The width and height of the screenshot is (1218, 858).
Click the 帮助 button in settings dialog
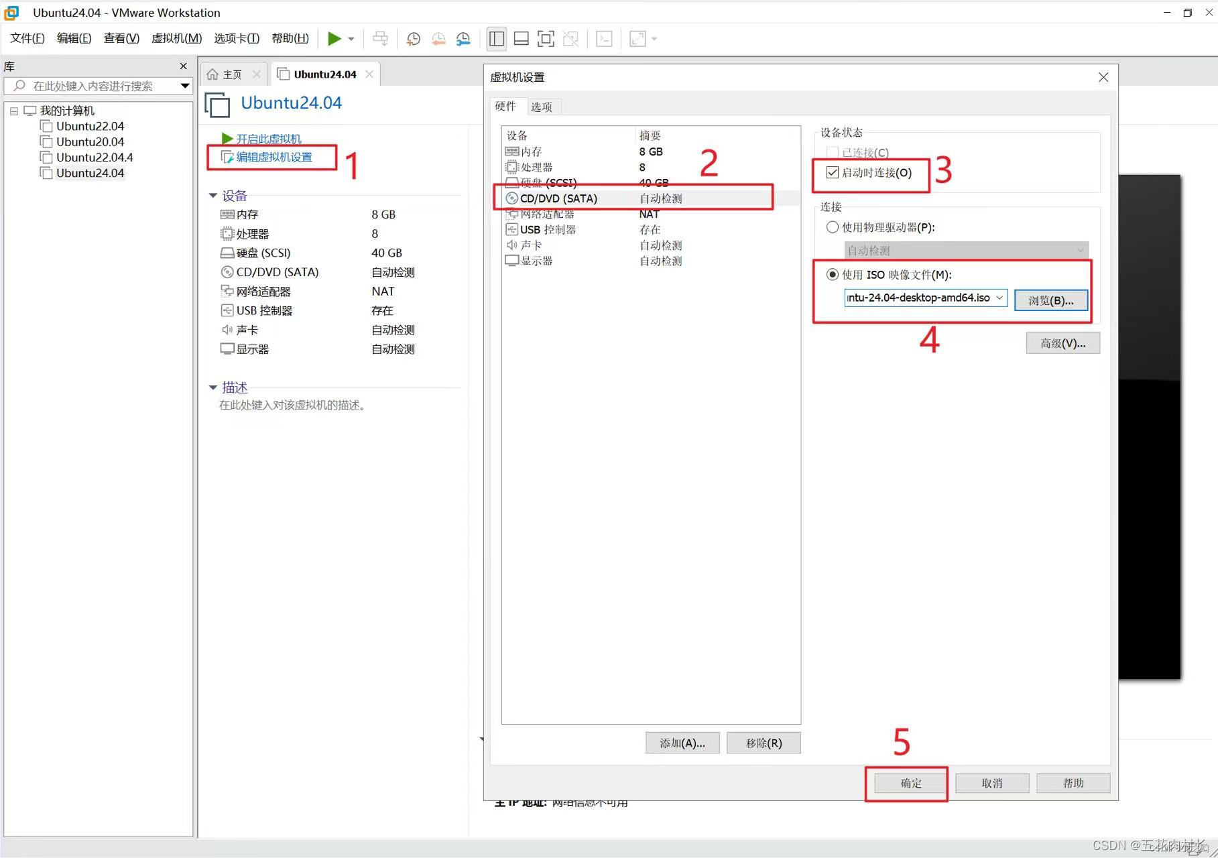1073,783
